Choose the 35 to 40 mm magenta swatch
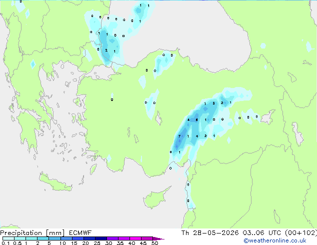Image resolution: width=317 pixels, height=245 pixels. (124, 238)
